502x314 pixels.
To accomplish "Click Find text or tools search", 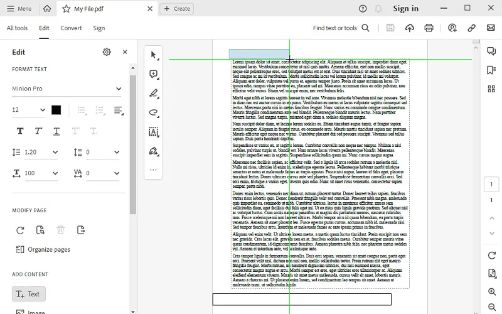I will pyautogui.click(x=341, y=28).
